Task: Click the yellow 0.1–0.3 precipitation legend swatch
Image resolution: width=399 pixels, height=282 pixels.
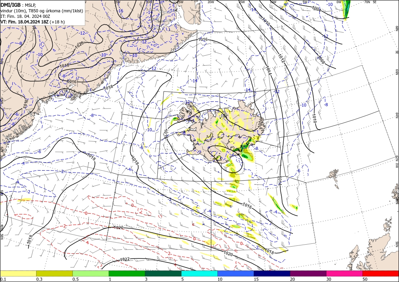Action: click(x=18, y=273)
